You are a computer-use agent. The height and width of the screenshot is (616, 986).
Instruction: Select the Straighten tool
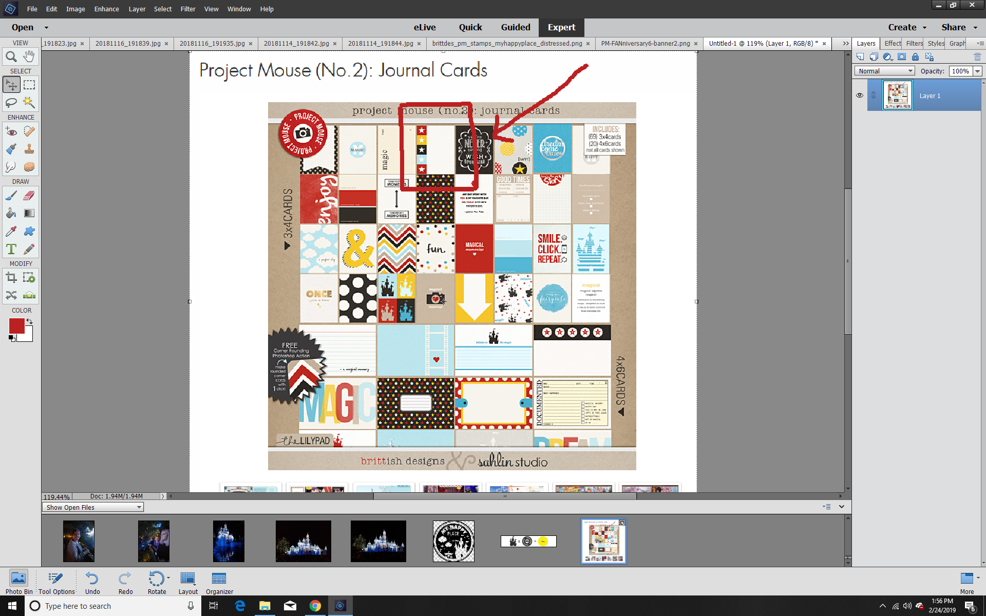coord(29,295)
